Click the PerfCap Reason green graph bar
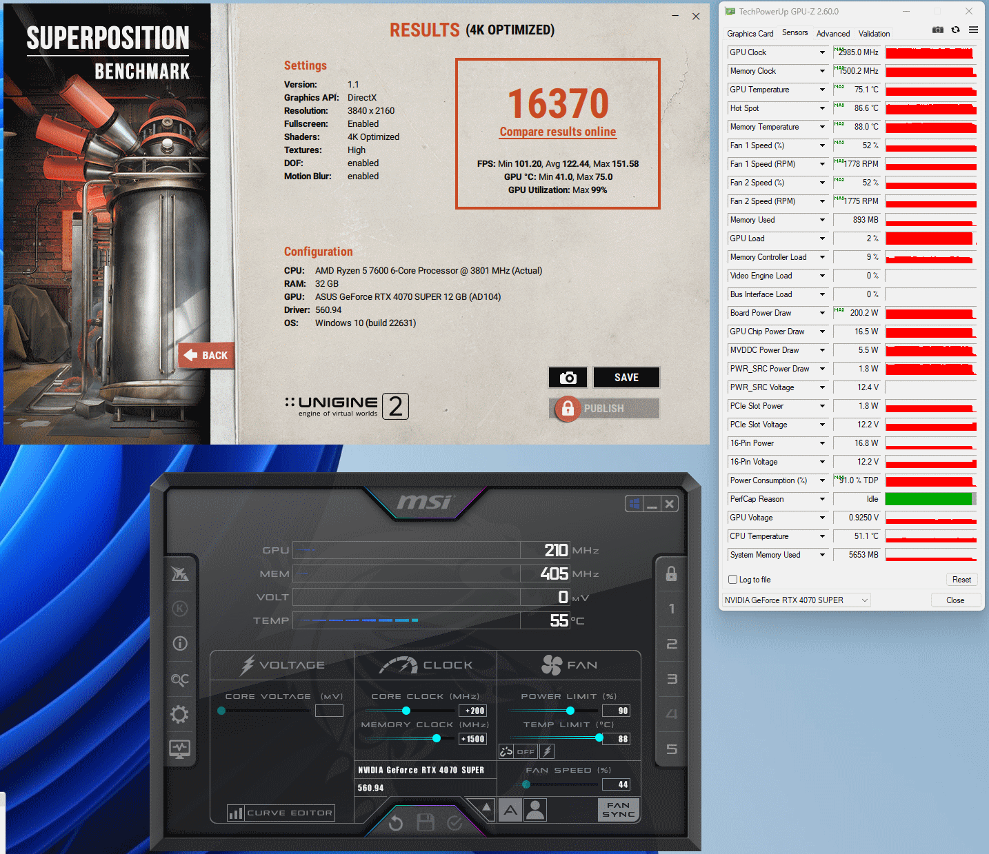The height and width of the screenshot is (854, 989). 930,499
